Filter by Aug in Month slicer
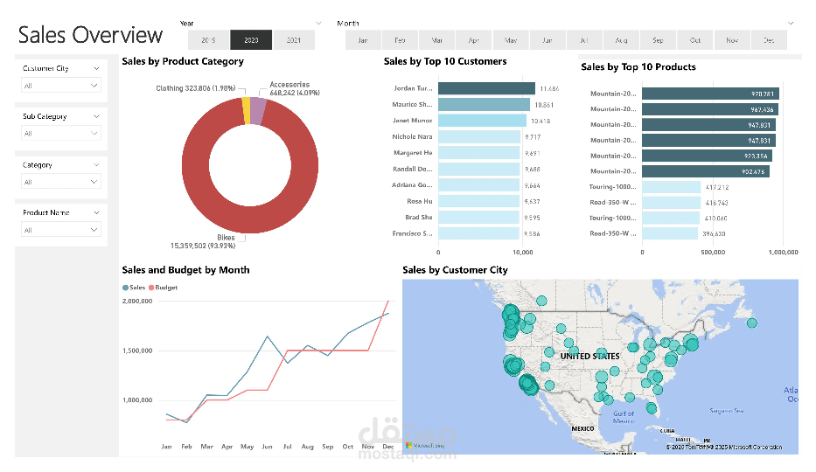Image resolution: width=816 pixels, height=472 pixels. pyautogui.click(x=621, y=40)
